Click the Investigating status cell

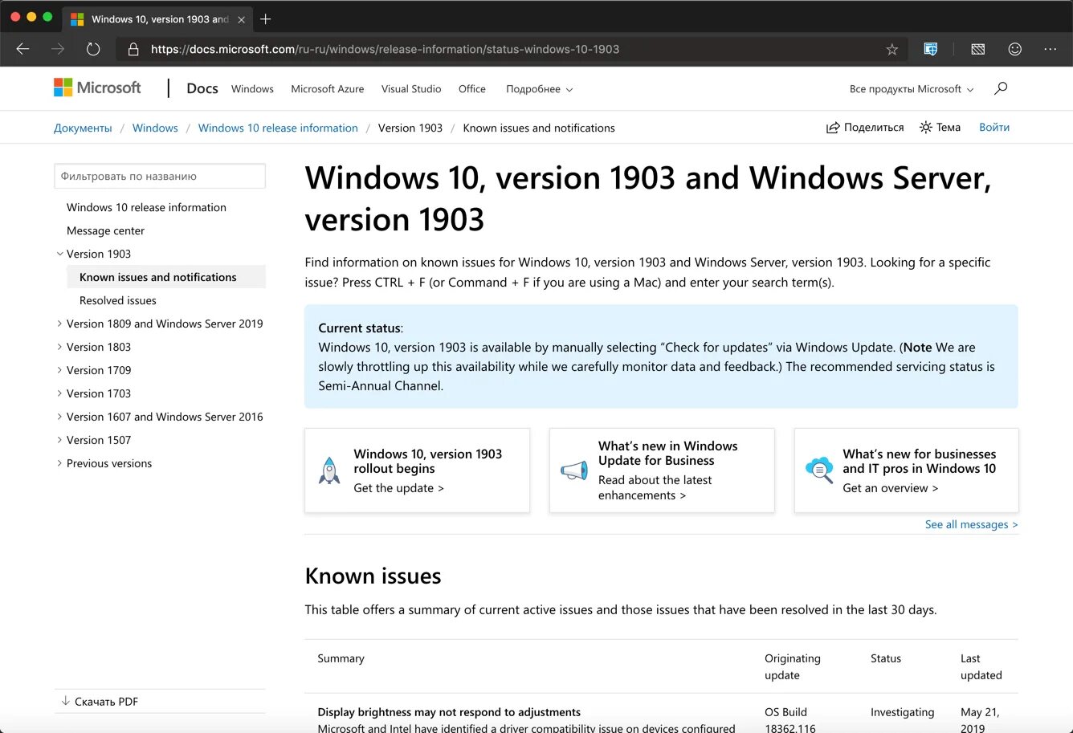[903, 712]
